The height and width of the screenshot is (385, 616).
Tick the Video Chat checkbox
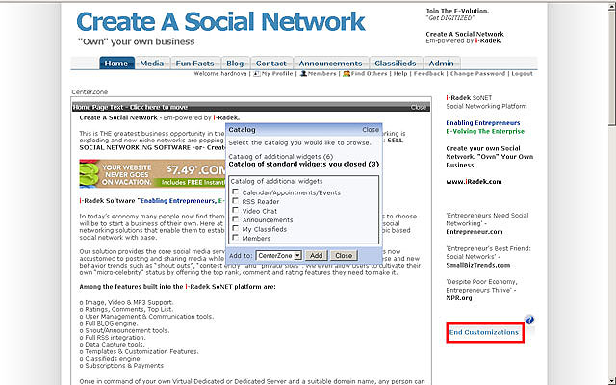(237, 211)
